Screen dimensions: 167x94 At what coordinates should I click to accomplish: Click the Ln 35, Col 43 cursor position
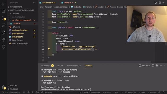(x=90, y=92)
